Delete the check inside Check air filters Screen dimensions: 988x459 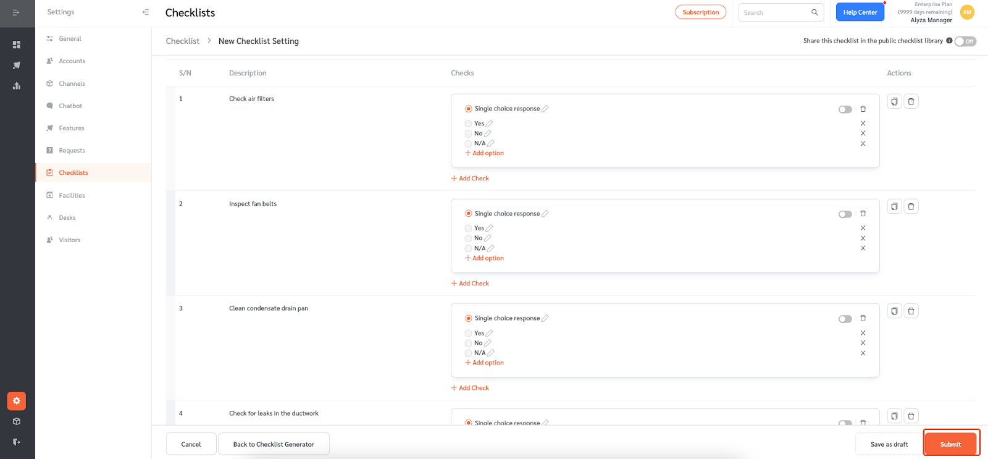[863, 109]
